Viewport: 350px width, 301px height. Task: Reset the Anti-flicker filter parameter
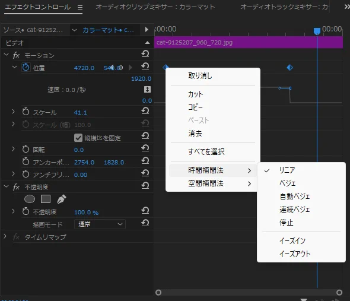(x=145, y=173)
